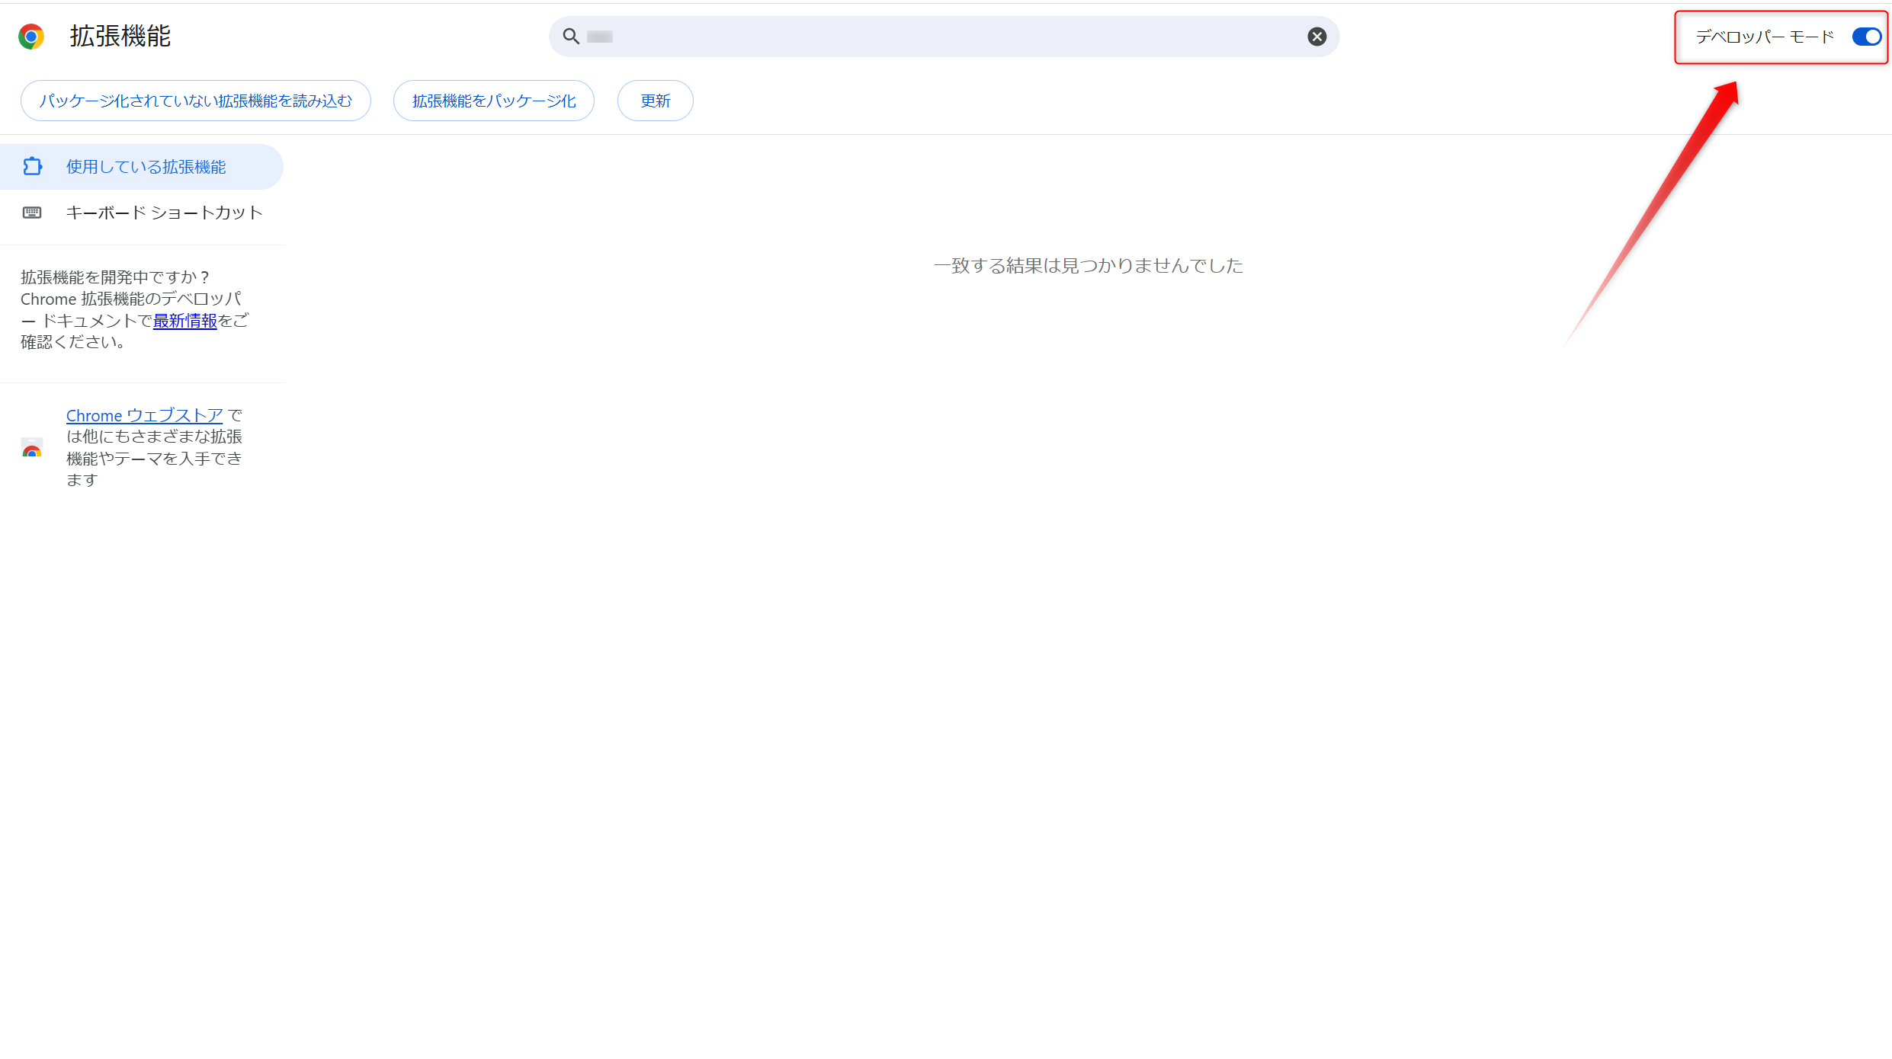Open 使用している拡張機能 section
Viewport: 1892px width, 1059px height.
click(x=146, y=167)
